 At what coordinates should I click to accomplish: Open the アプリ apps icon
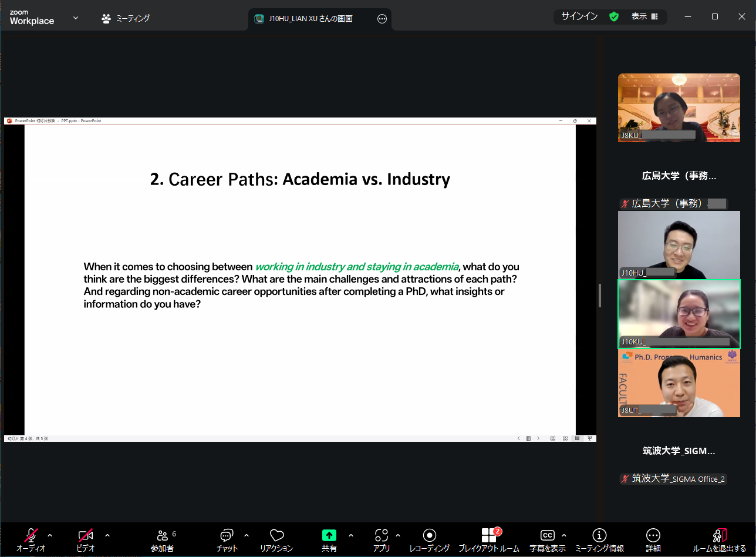tap(382, 536)
